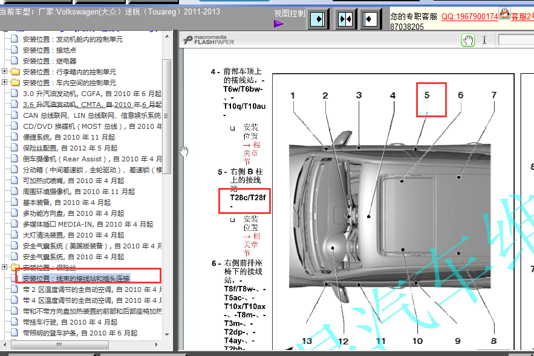Select 大灯清洗装置 entry
The height and width of the screenshot is (356, 534).
73,236
